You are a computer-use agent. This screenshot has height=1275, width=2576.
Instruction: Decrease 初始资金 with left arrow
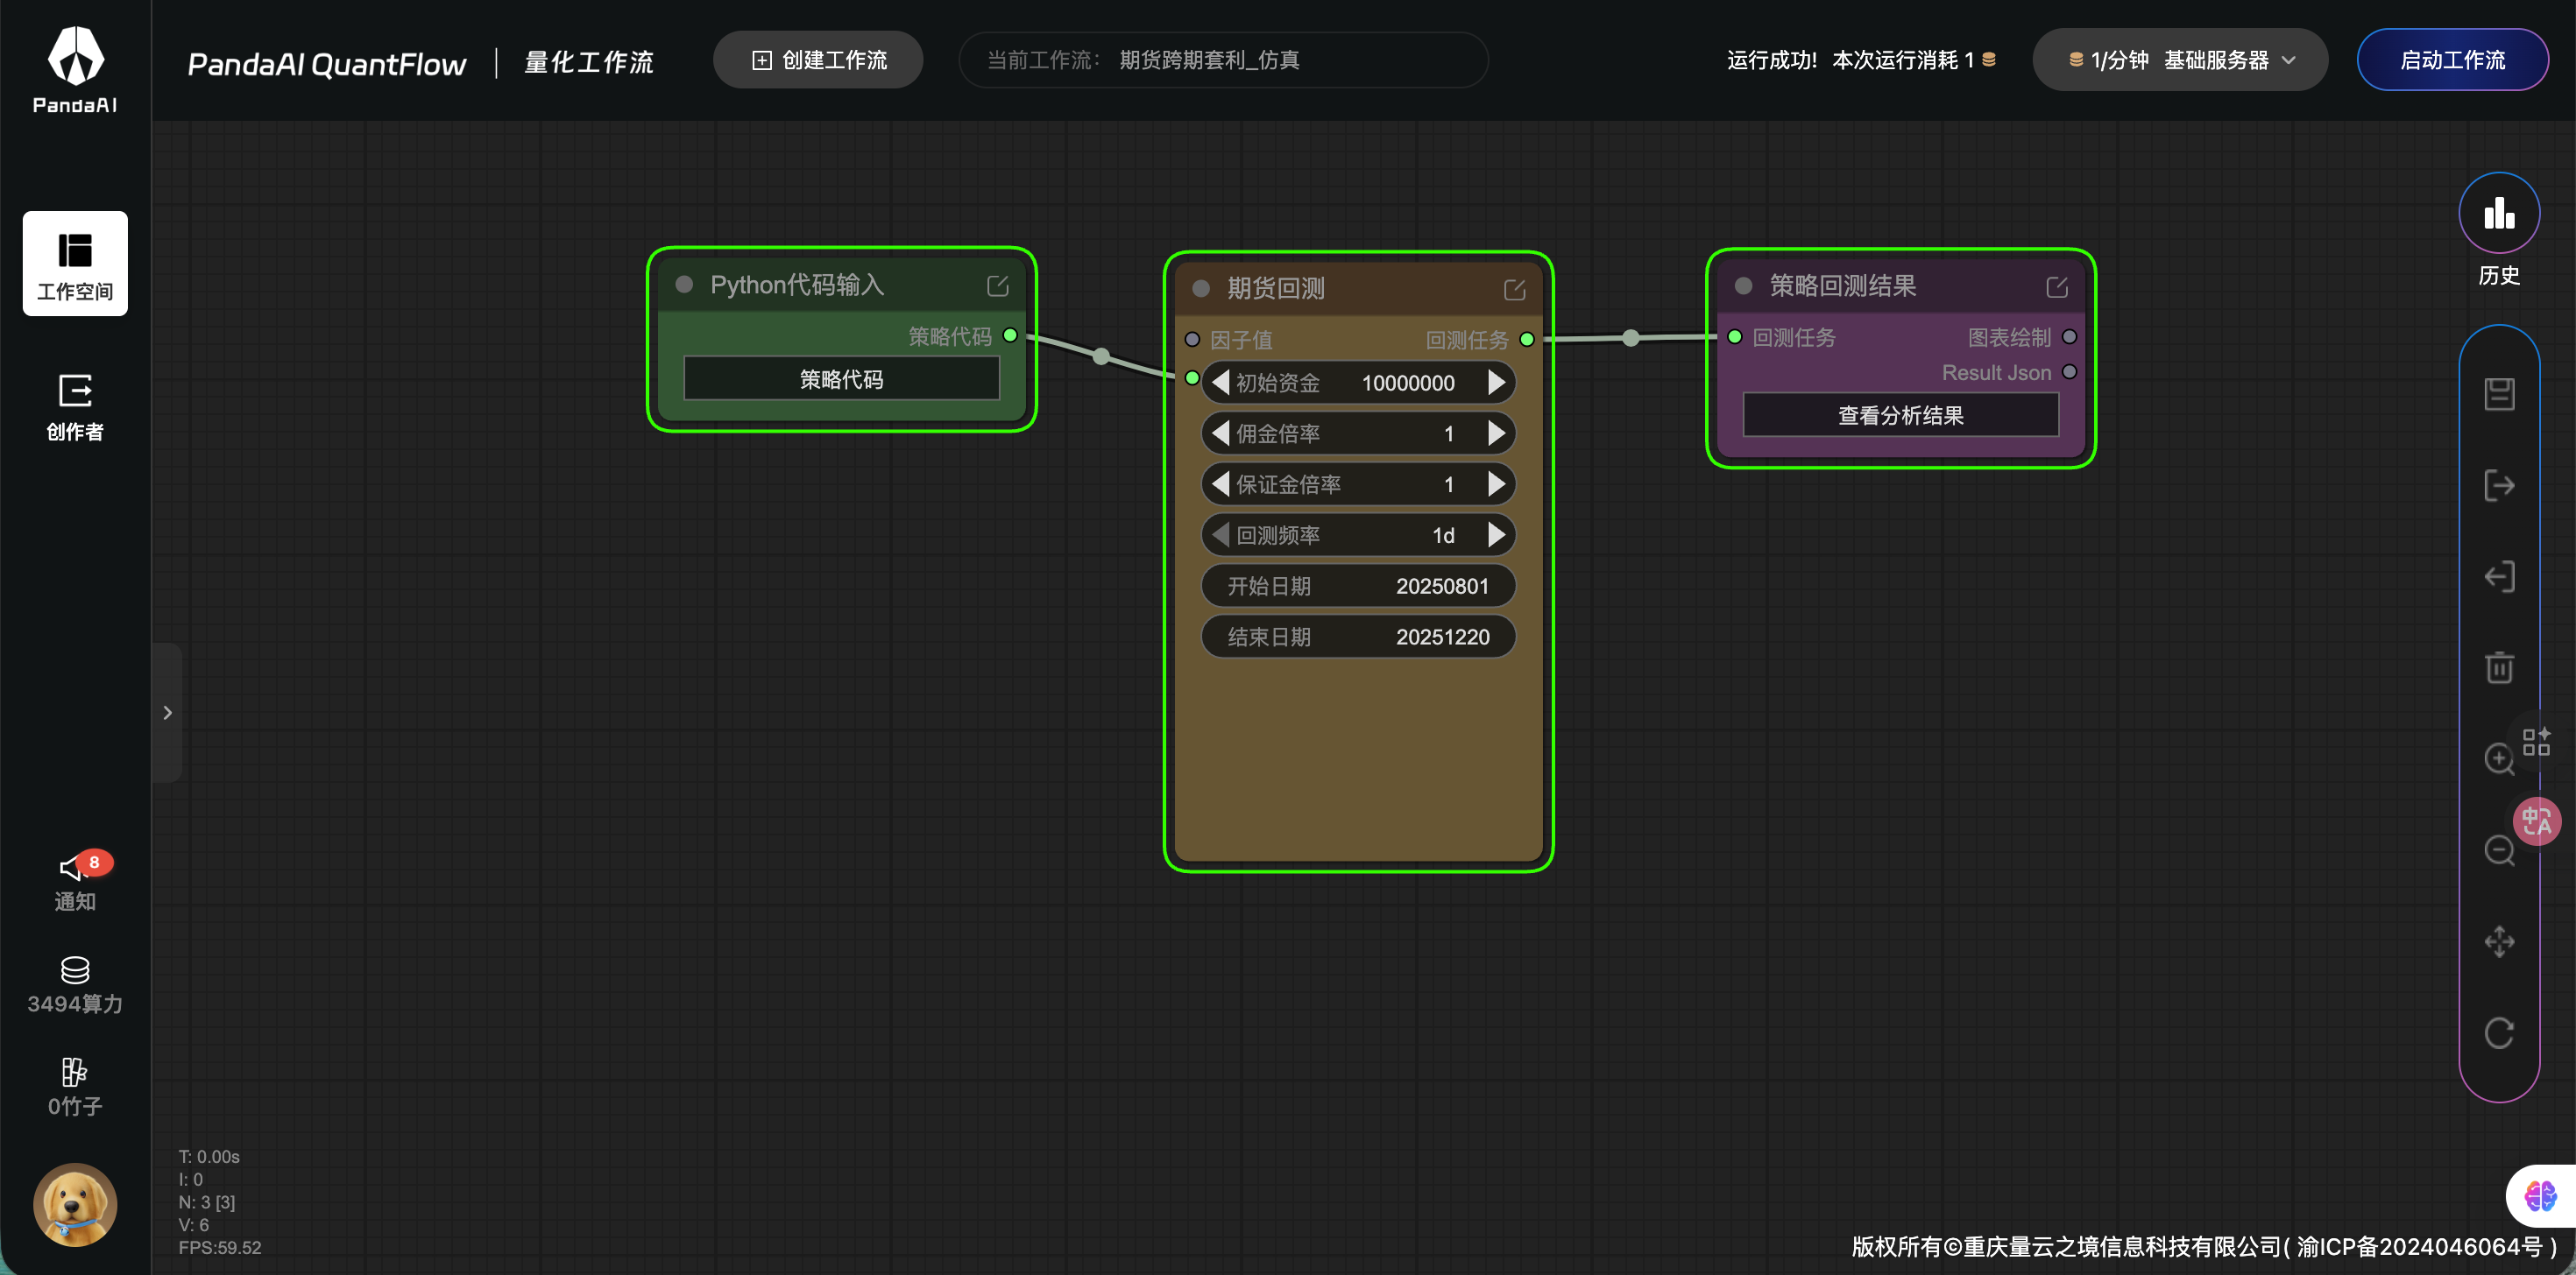(x=1220, y=383)
